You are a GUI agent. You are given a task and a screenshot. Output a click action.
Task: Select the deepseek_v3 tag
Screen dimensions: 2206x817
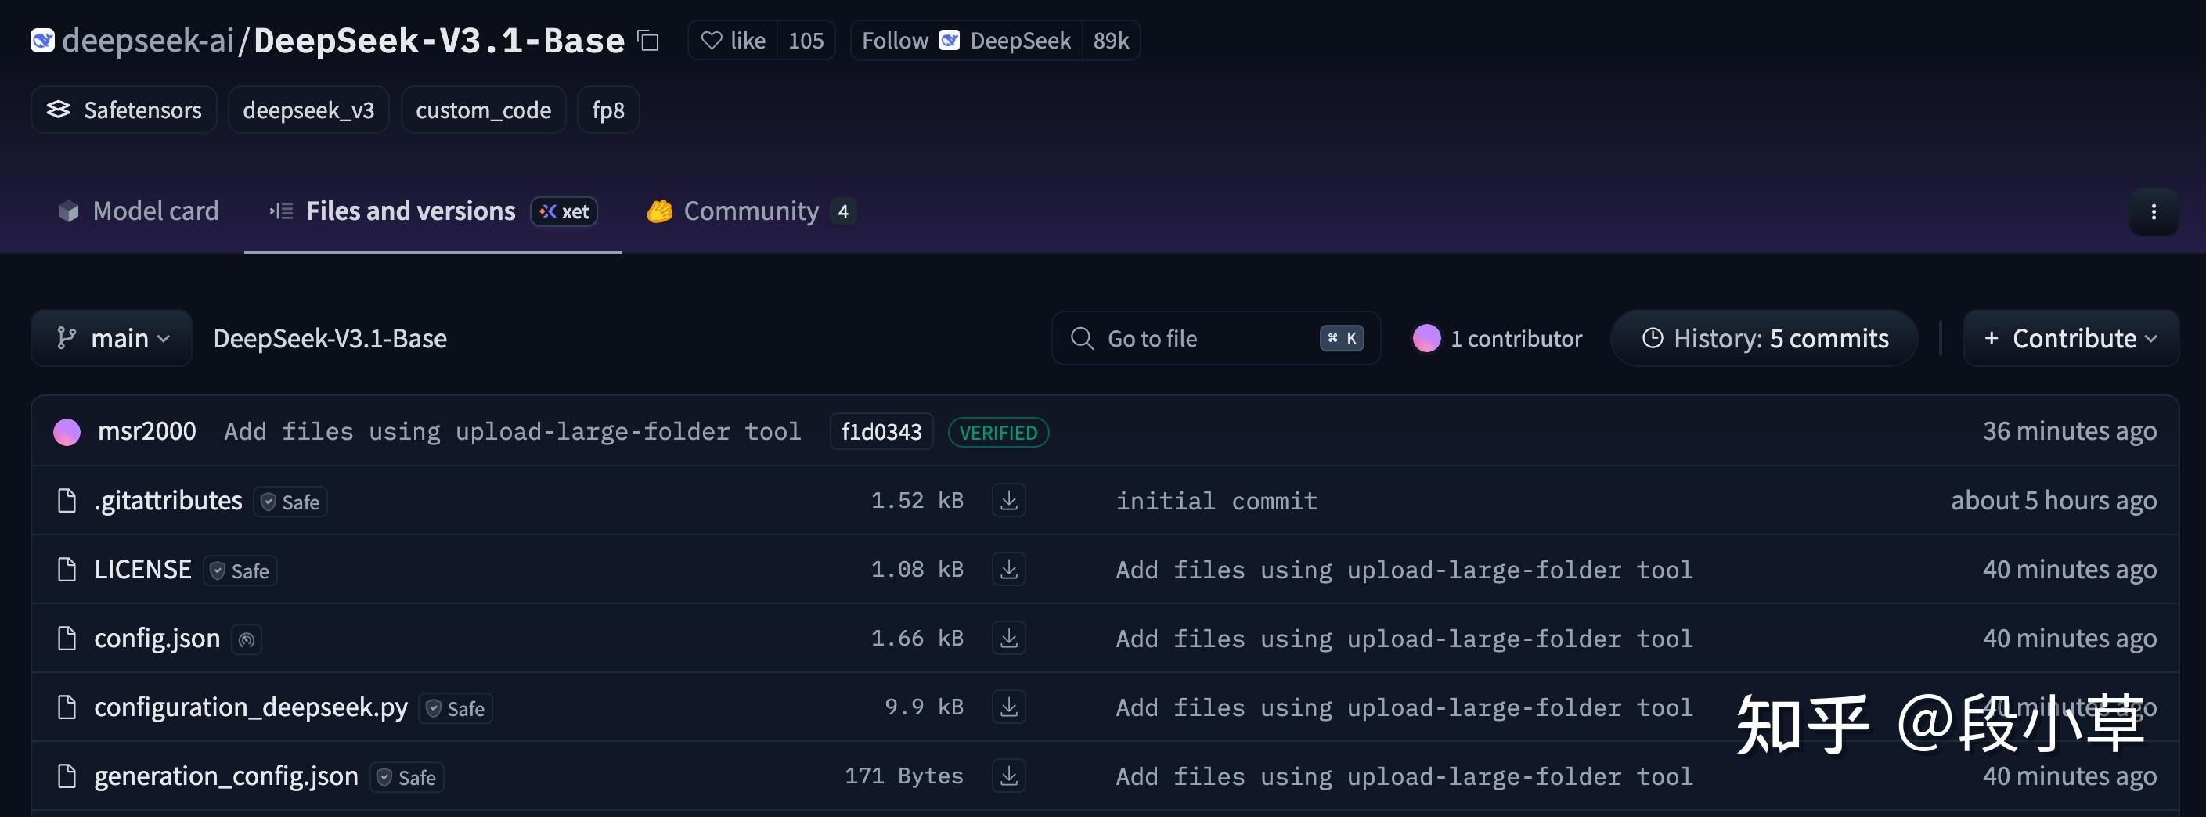coord(308,110)
